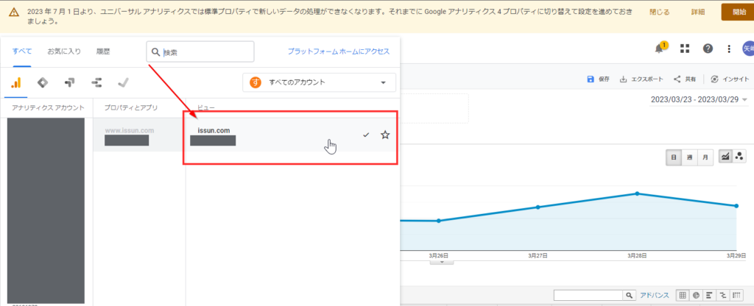
Task: Select the Looker Studio product icon
Action: click(96, 82)
